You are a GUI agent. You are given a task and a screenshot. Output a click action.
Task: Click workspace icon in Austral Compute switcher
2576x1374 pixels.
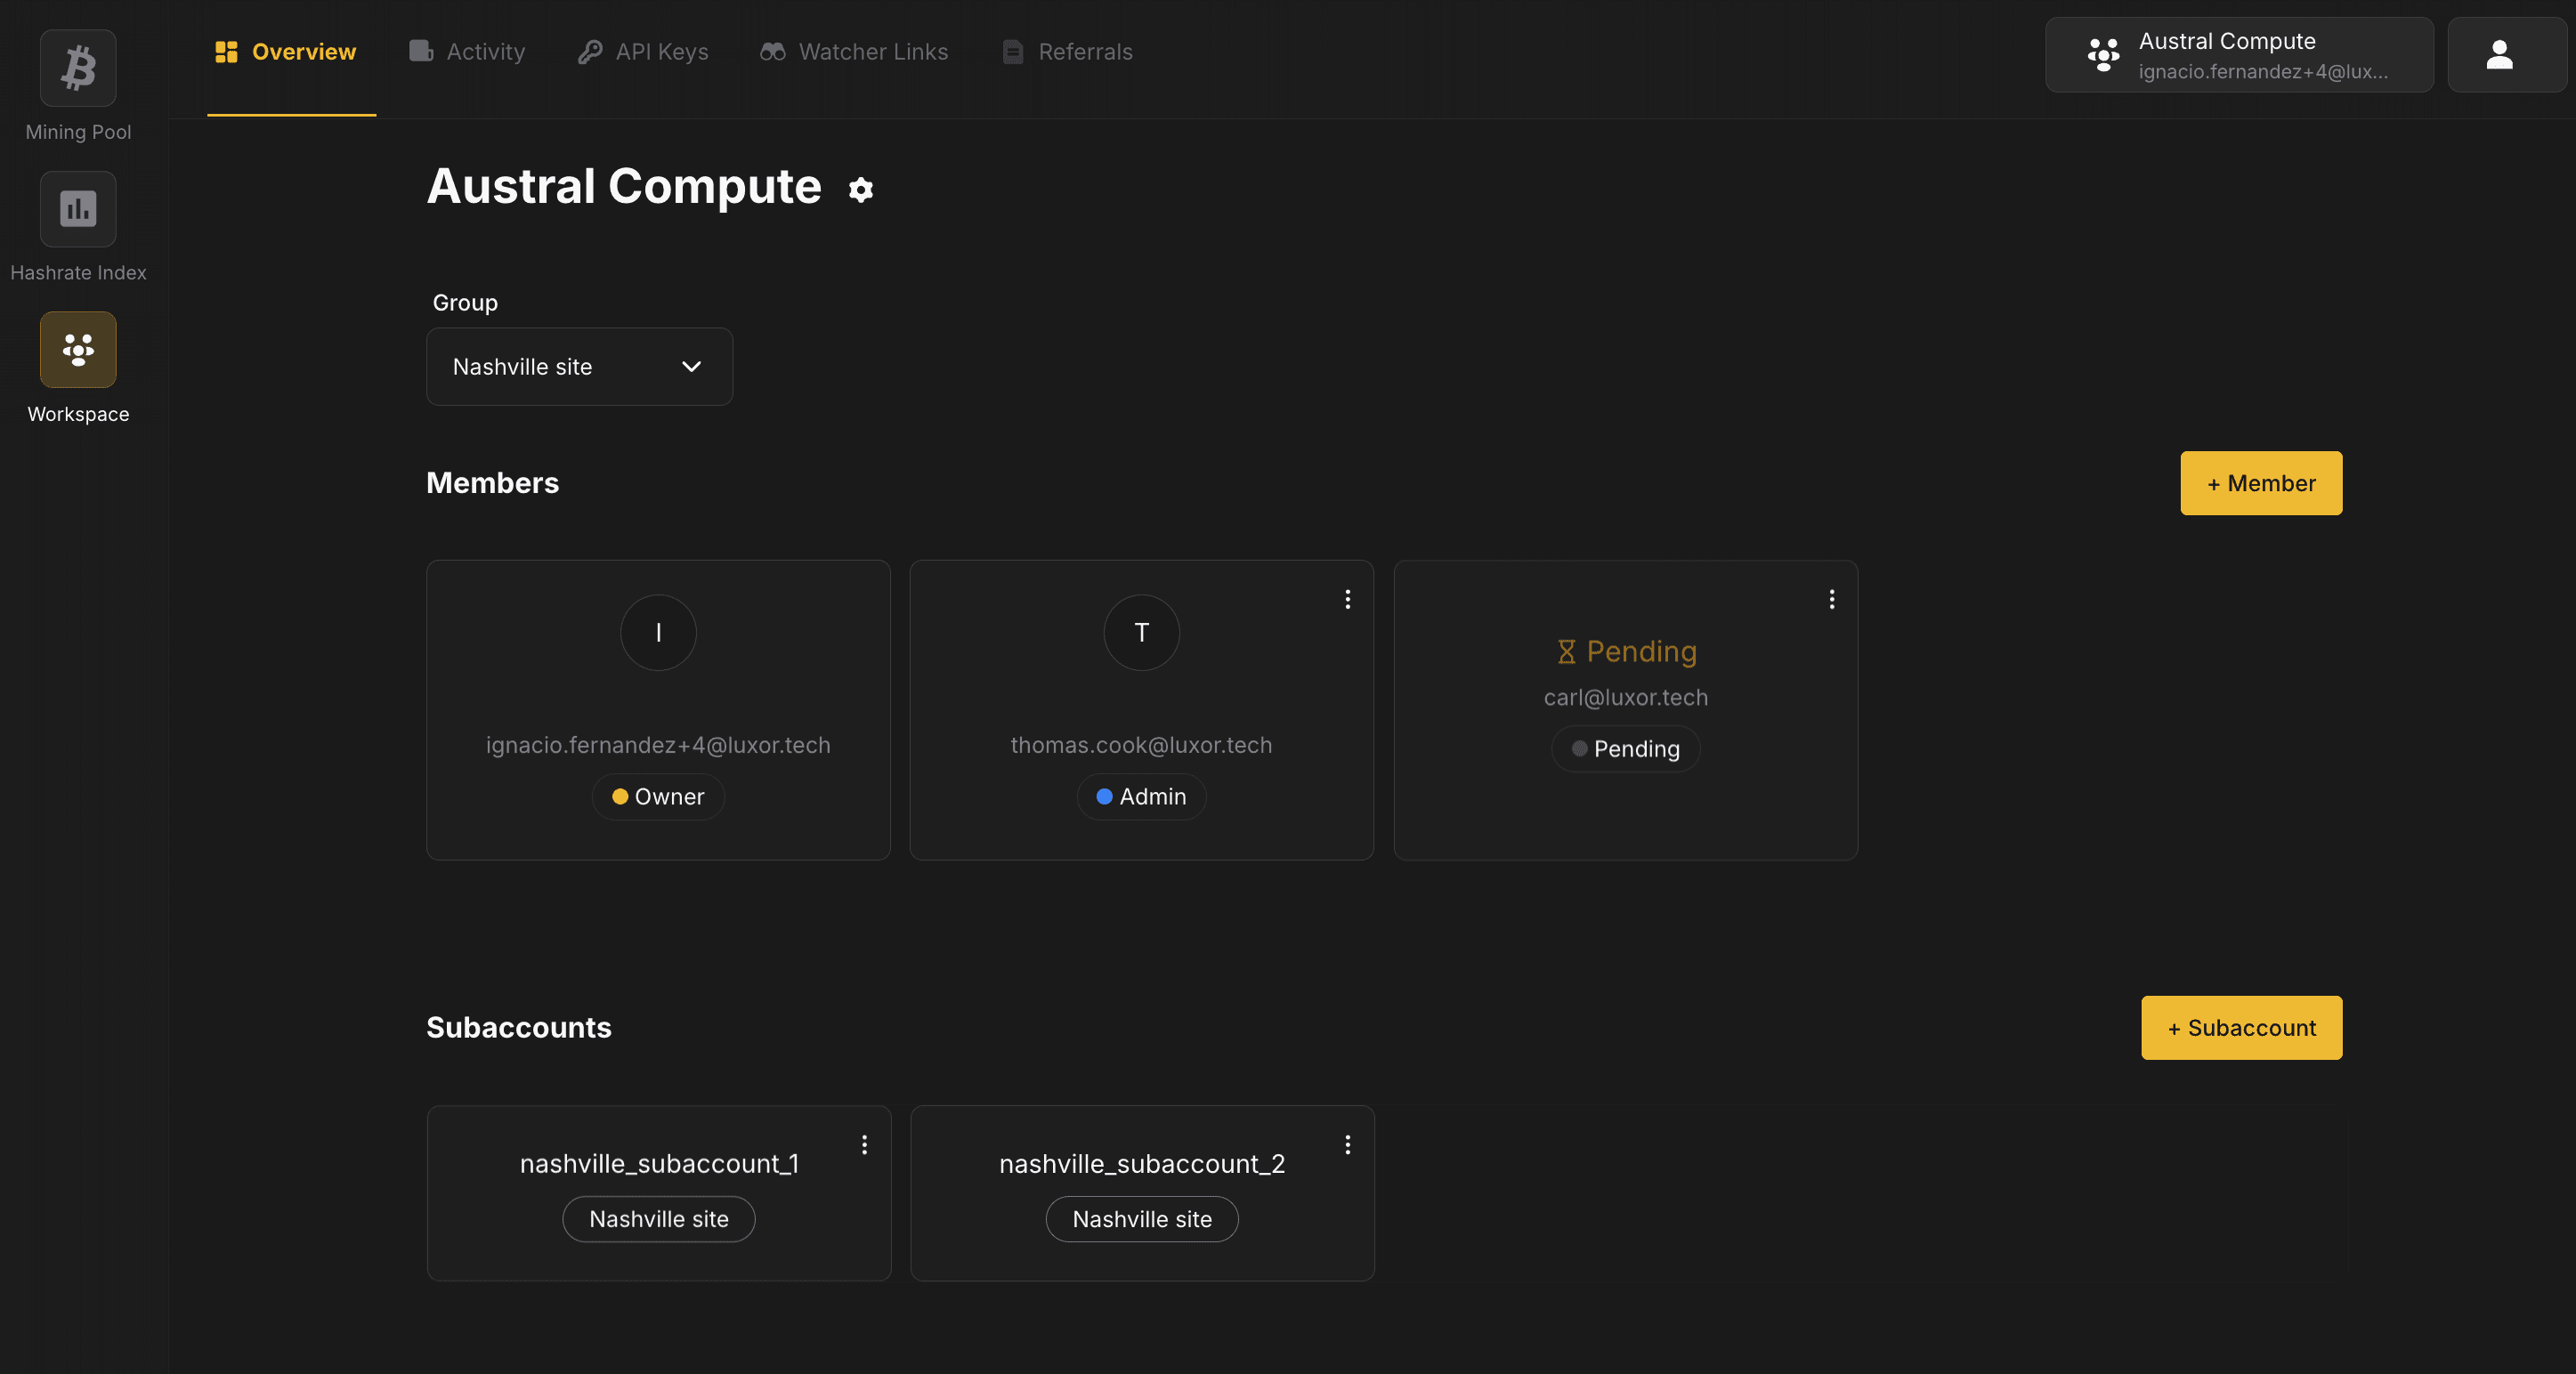click(2103, 55)
